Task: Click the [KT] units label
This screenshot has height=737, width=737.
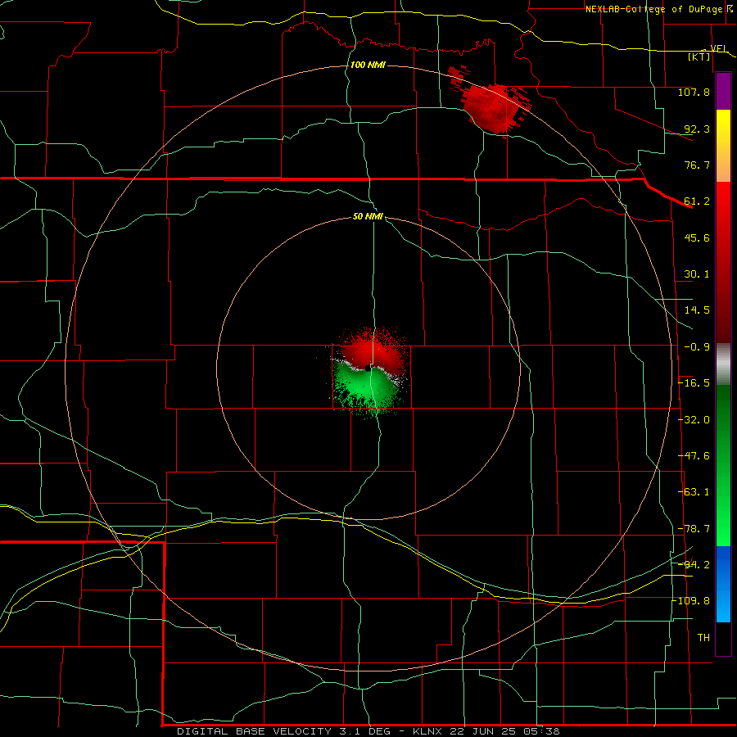Action: click(x=699, y=57)
